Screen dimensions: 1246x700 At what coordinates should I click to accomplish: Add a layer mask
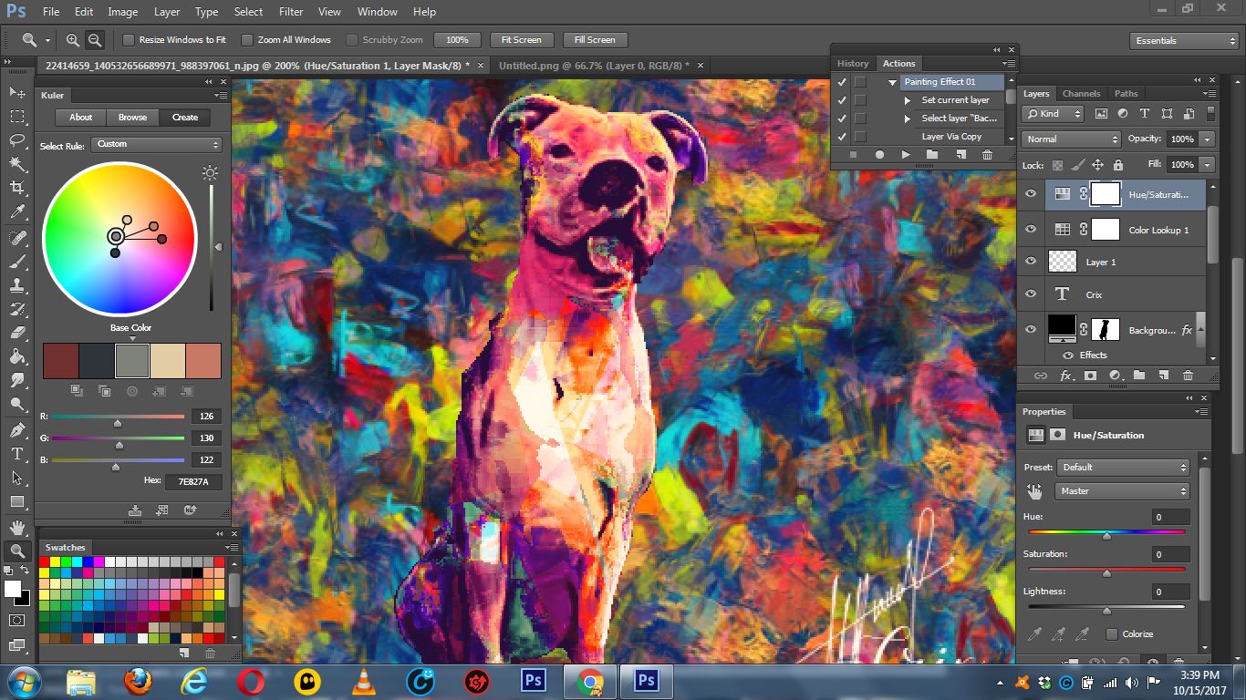(x=1090, y=376)
